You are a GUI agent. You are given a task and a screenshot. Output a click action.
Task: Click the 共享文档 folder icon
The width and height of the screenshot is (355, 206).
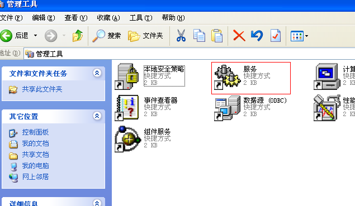13,156
